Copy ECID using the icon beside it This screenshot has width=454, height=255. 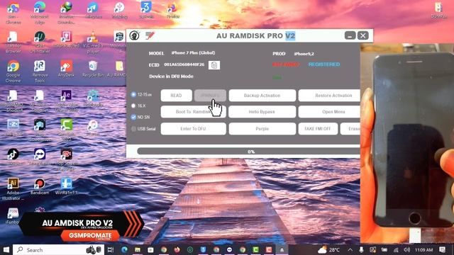pos(214,65)
